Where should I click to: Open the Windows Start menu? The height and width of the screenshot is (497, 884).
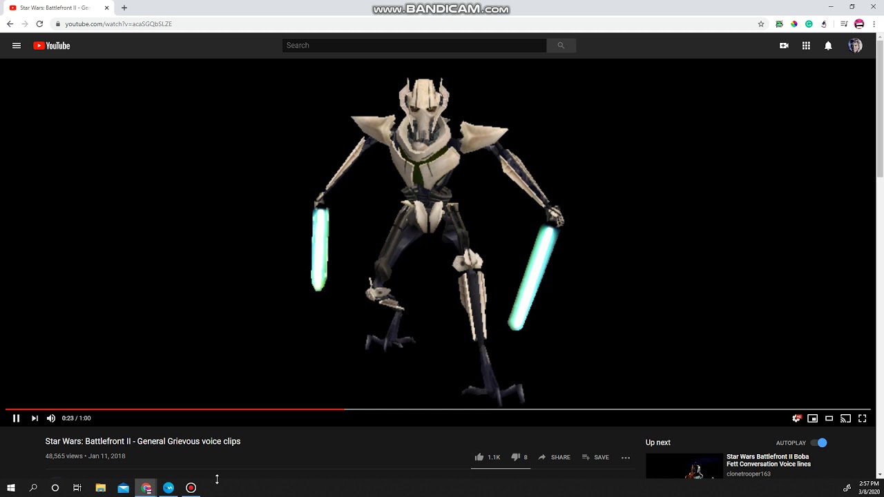click(x=11, y=488)
